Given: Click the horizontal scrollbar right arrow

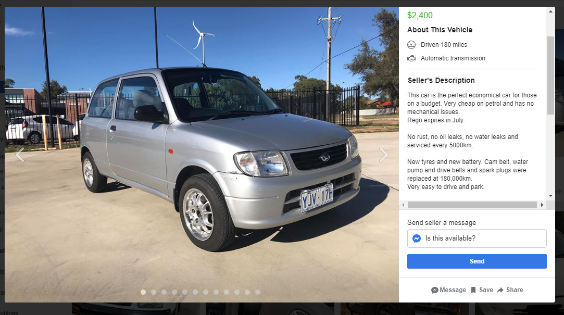Looking at the screenshot, I should click(x=542, y=205).
